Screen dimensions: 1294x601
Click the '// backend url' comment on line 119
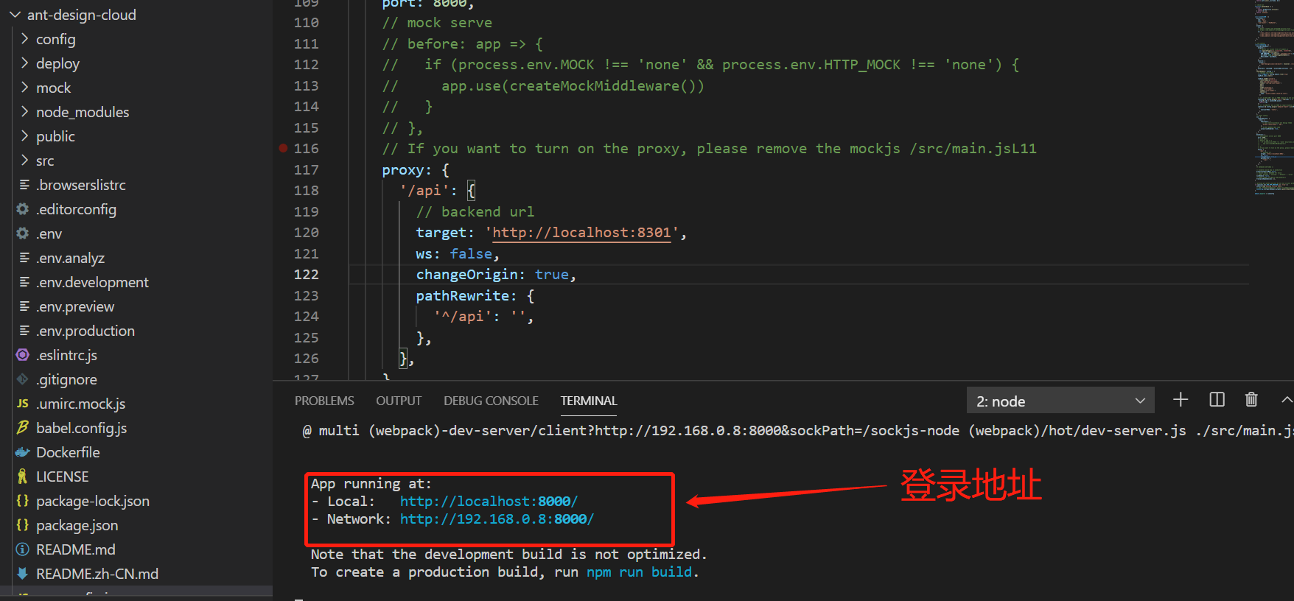click(475, 212)
